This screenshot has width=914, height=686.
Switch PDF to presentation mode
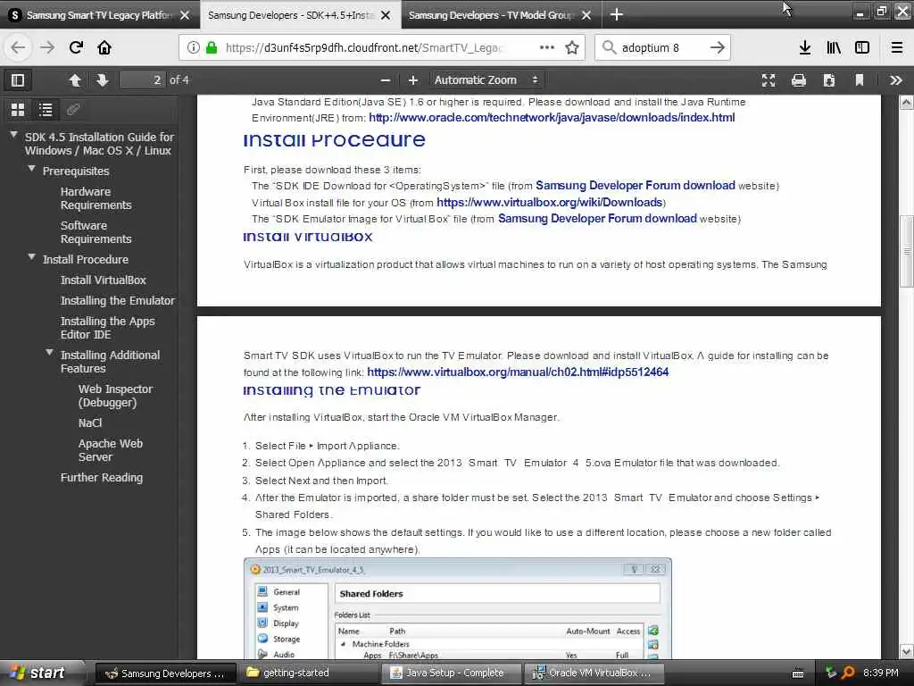[x=769, y=79]
